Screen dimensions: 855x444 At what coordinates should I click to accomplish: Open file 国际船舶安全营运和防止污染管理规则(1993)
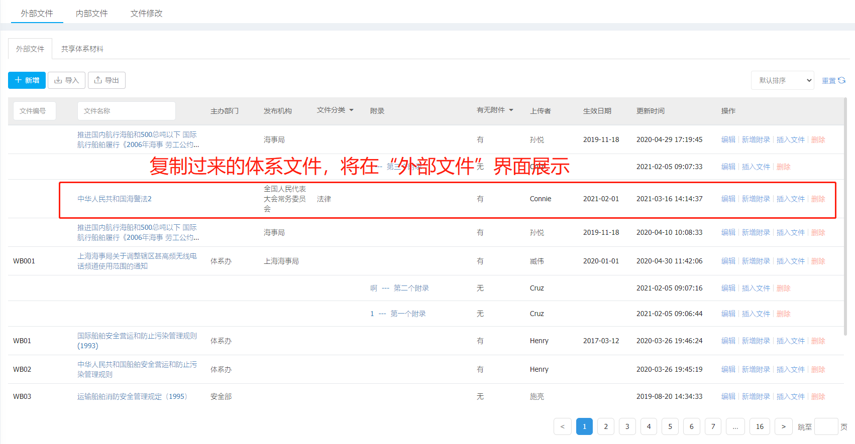pos(137,341)
